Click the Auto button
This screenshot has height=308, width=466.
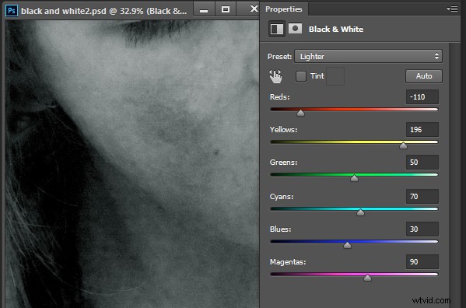click(424, 76)
